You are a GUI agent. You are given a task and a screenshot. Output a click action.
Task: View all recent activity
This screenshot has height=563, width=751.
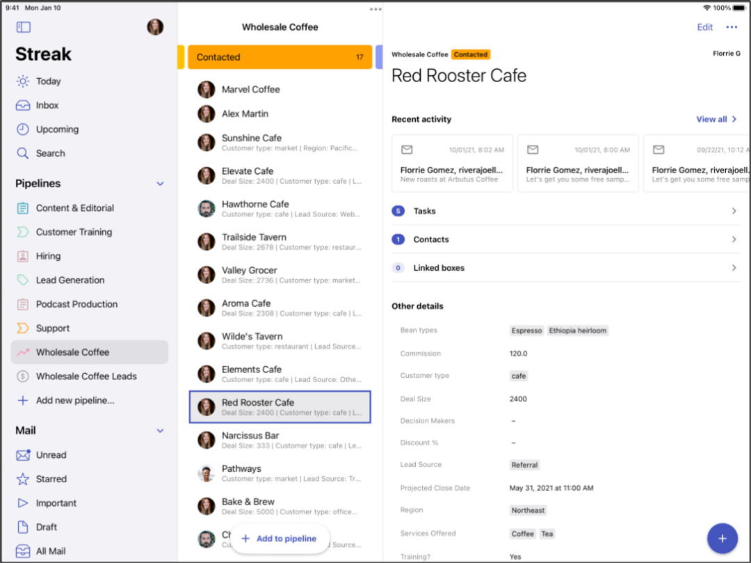click(x=716, y=119)
